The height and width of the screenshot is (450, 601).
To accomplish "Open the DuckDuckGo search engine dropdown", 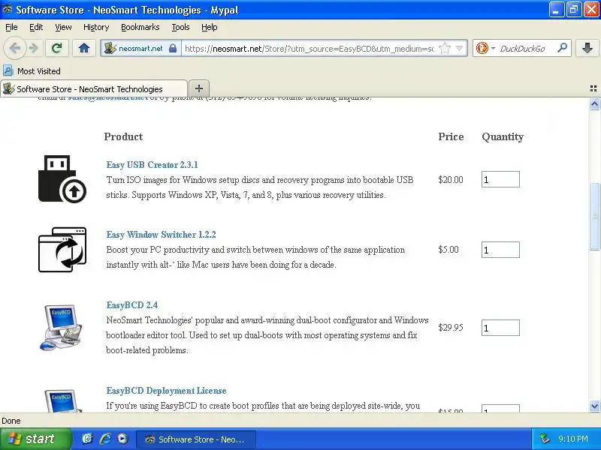I will point(485,49).
